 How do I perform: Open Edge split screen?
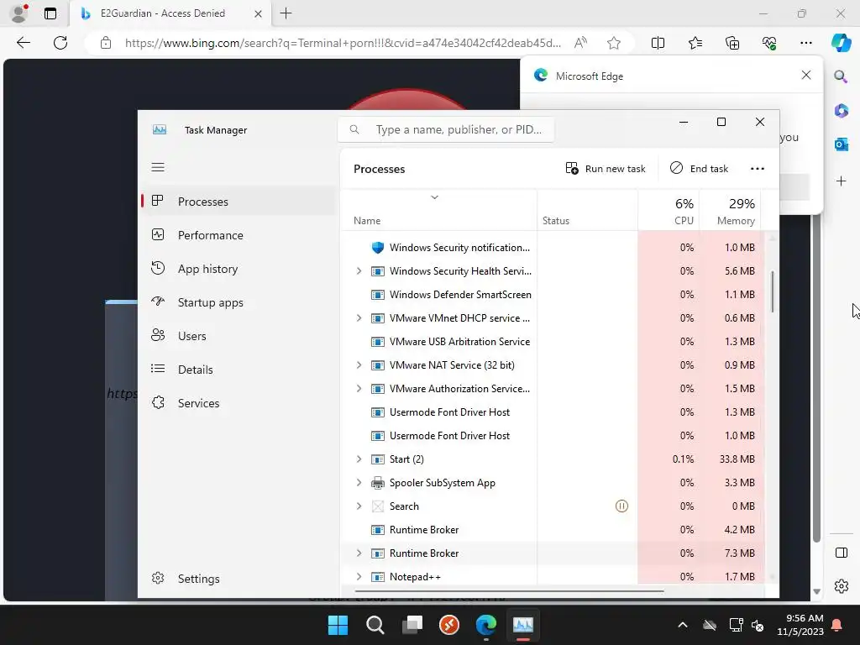658,43
